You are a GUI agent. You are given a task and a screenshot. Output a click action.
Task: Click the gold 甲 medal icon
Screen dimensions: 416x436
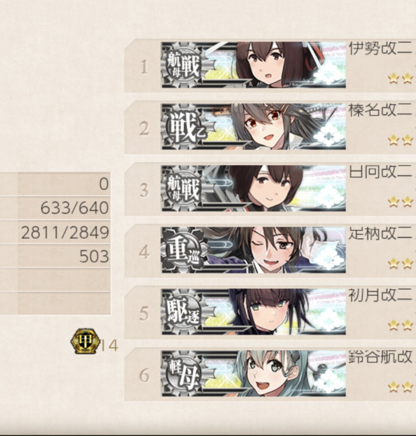tap(85, 341)
